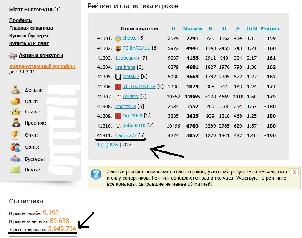302x238 pixels.
Task: Sort table by О/М column
Action: click(x=252, y=29)
